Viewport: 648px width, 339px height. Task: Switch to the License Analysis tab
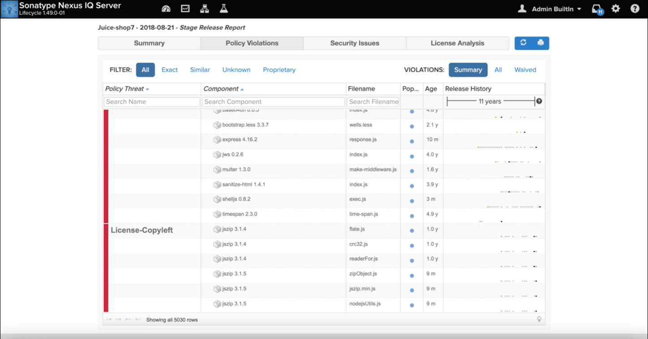pyautogui.click(x=457, y=43)
